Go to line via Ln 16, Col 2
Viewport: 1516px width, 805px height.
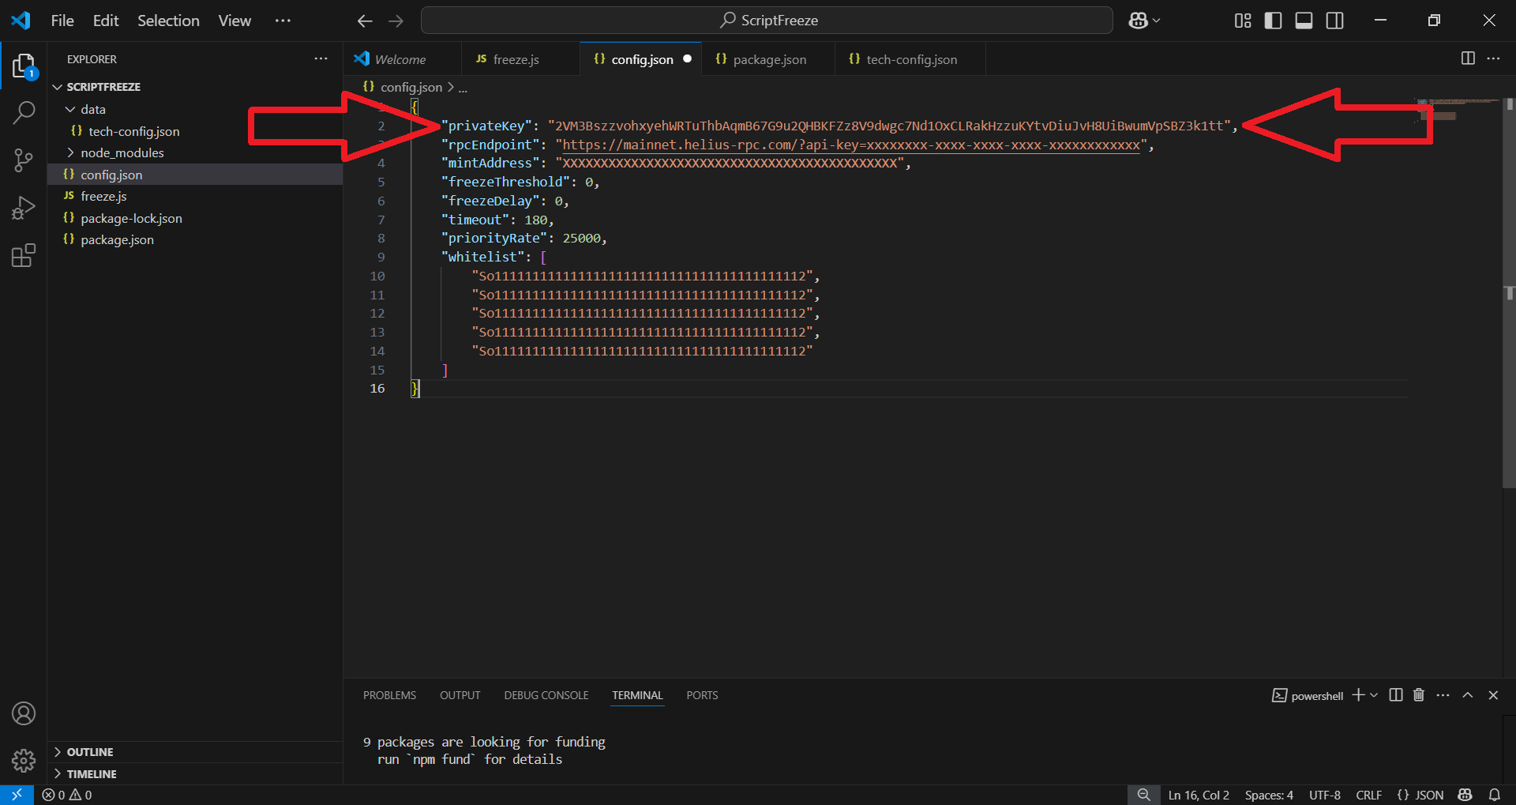coord(1199,795)
